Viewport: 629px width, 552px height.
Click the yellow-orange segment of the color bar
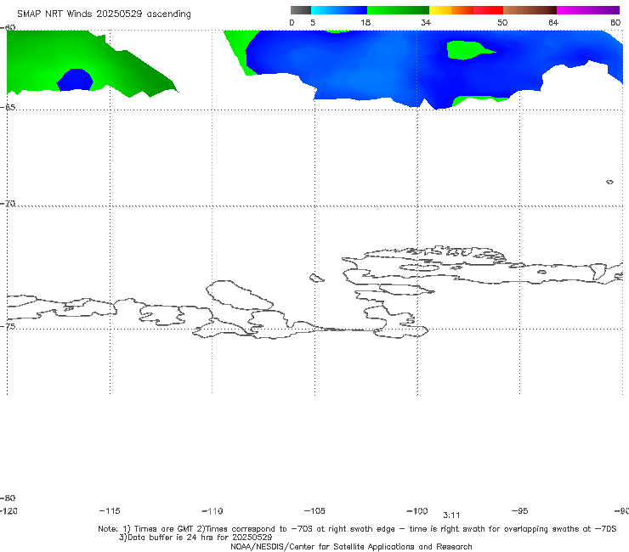(x=451, y=10)
